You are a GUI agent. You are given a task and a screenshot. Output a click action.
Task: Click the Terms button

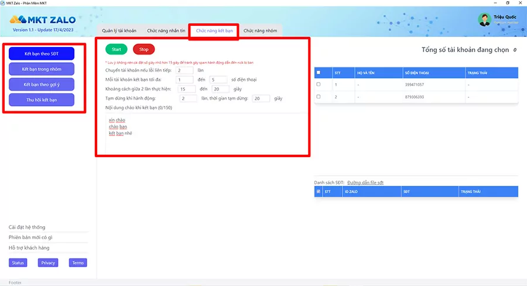pos(78,263)
